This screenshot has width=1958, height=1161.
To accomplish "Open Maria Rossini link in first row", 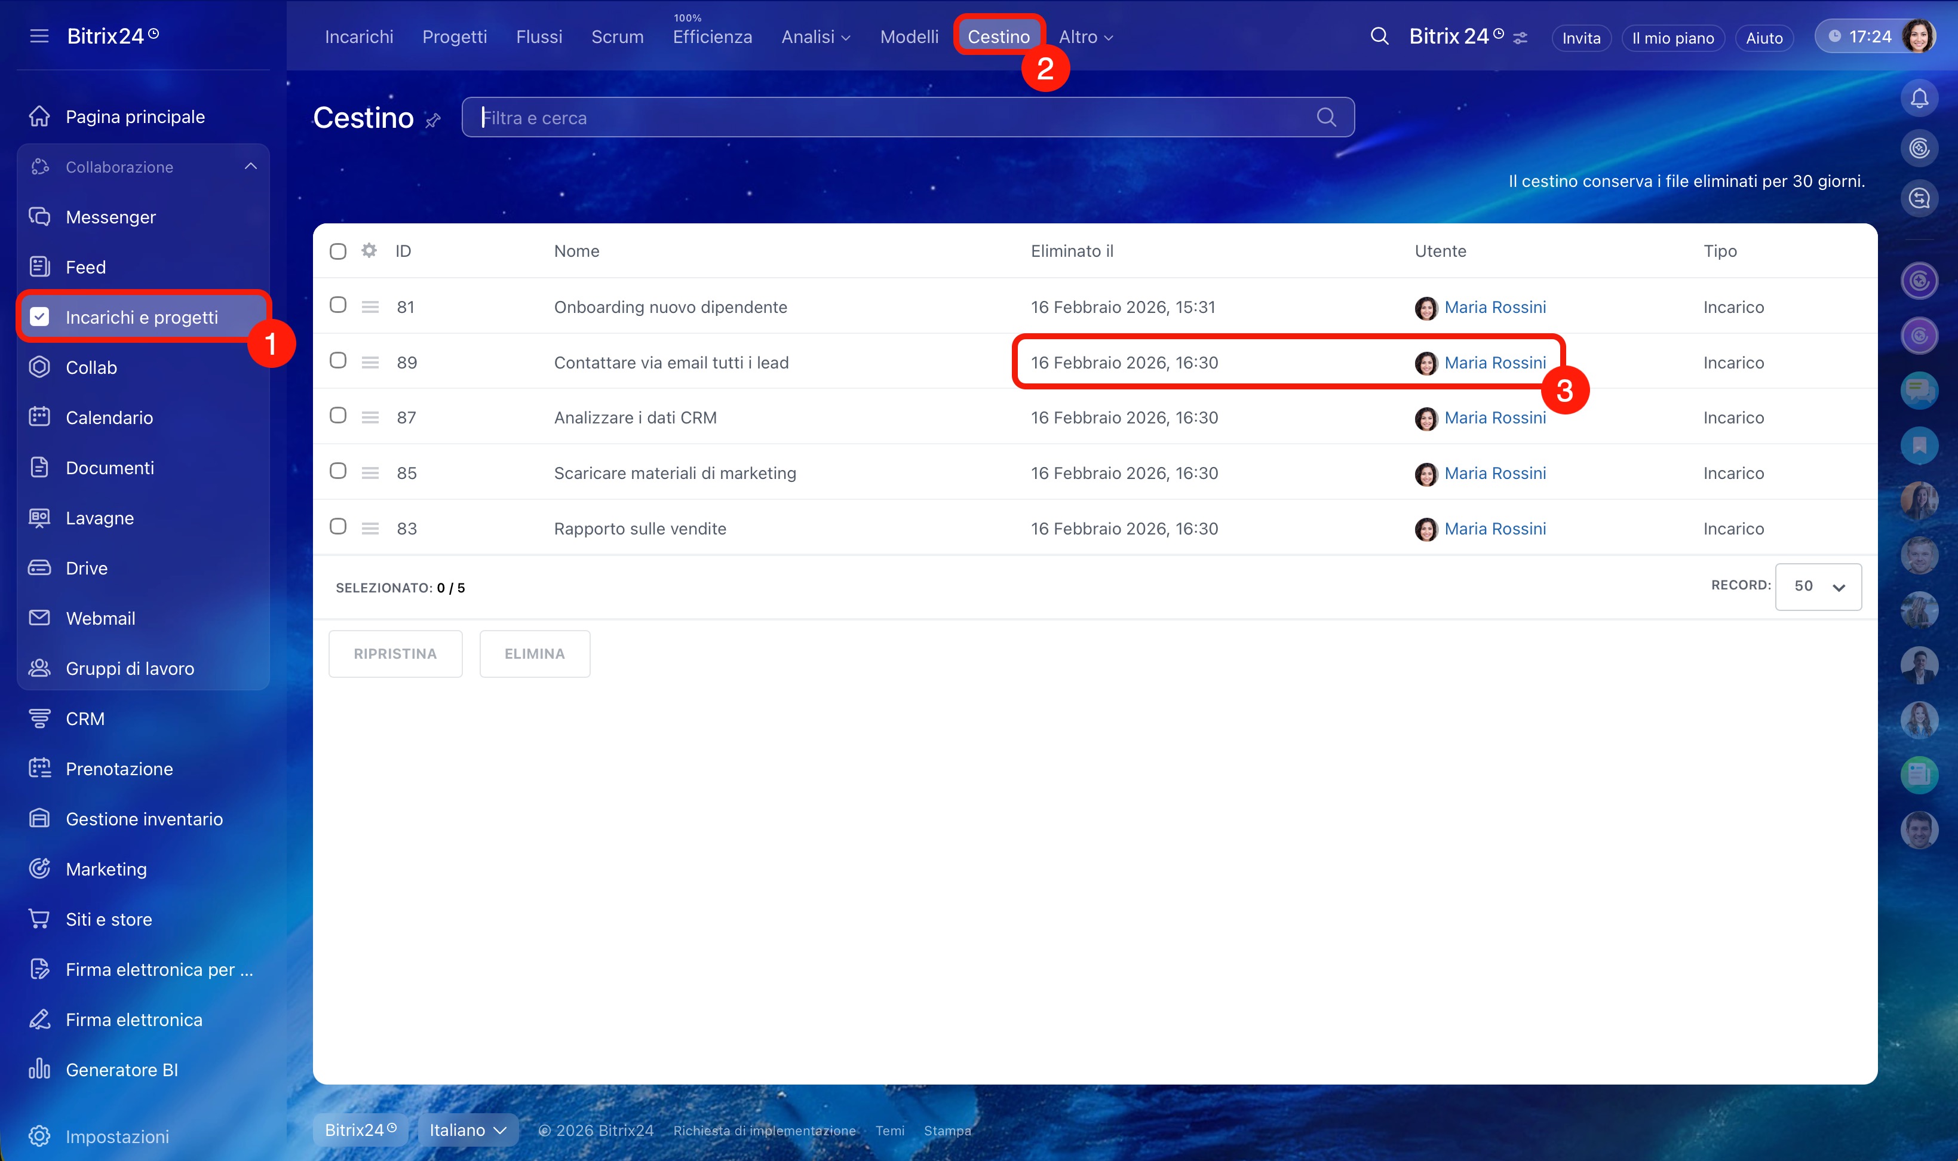I will point(1494,307).
